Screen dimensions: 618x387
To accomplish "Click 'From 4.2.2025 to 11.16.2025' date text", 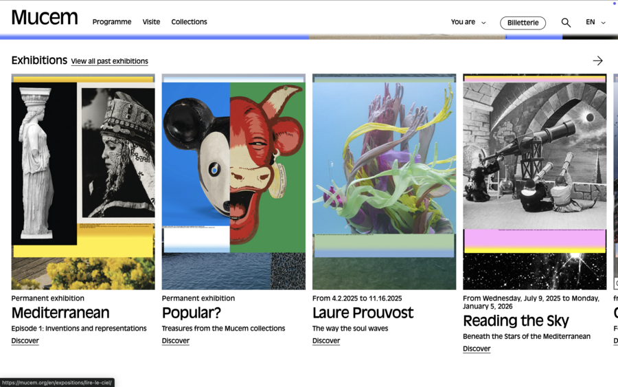I will click(357, 298).
